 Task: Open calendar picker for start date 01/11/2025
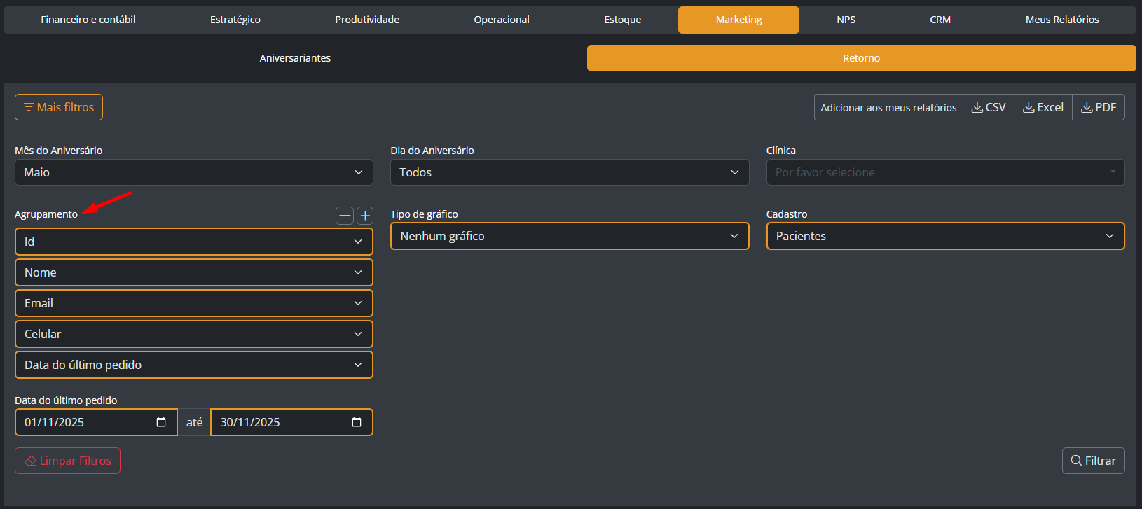coord(161,422)
